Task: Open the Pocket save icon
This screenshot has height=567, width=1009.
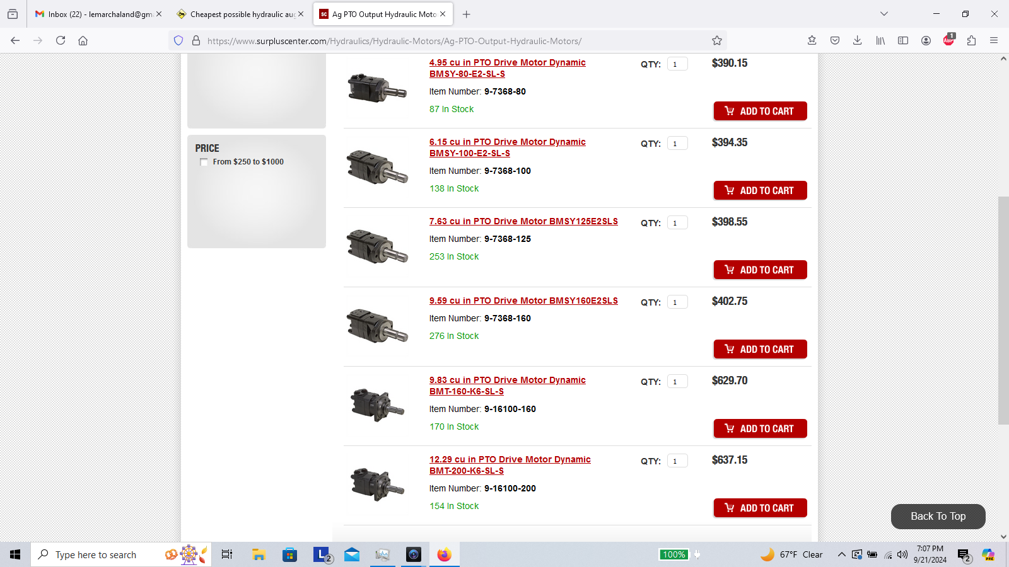Action: click(x=835, y=40)
